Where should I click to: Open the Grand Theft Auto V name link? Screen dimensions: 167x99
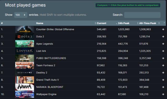tap(47, 80)
